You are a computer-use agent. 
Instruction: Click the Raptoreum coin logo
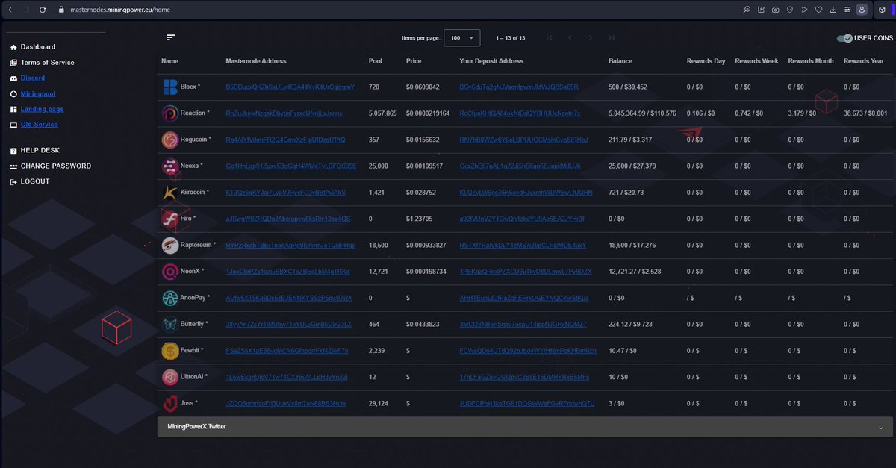pos(169,245)
